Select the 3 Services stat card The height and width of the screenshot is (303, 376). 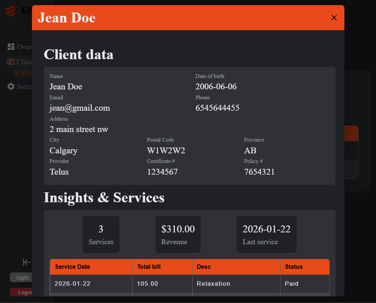click(x=101, y=234)
